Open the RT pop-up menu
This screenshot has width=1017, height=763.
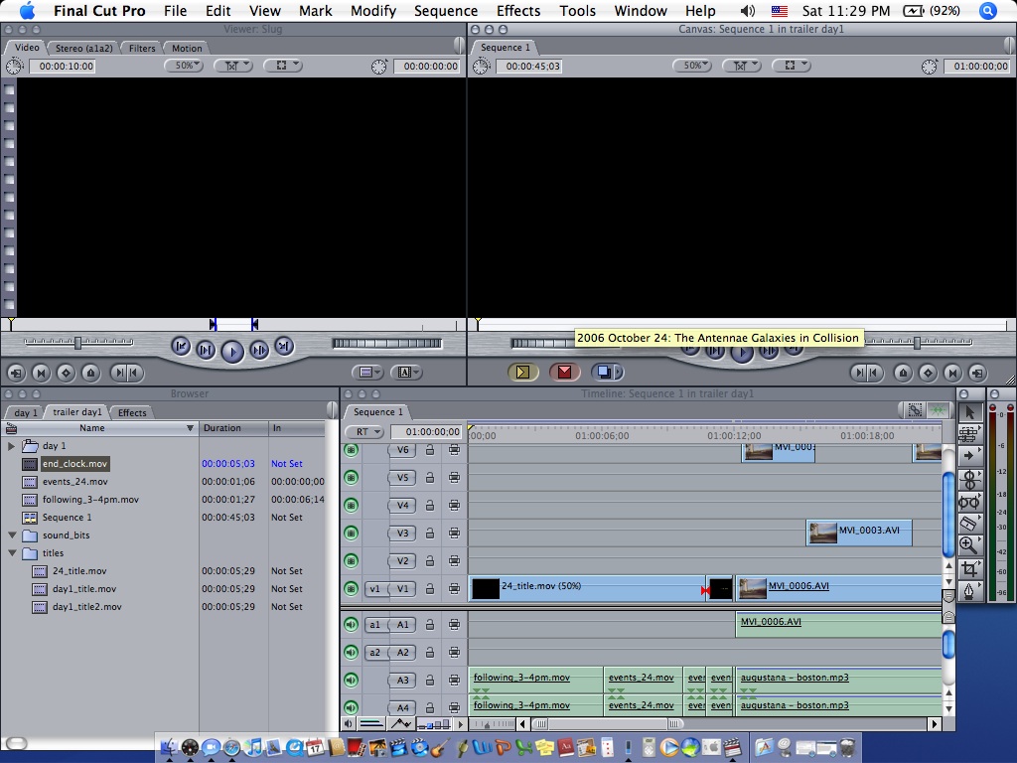tap(364, 431)
